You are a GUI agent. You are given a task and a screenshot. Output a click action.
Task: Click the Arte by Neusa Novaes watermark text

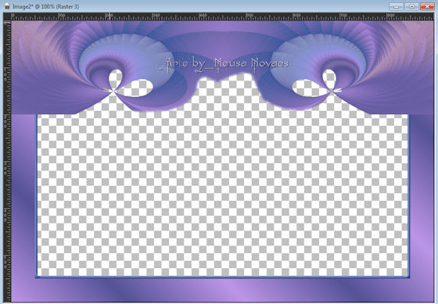tap(224, 65)
